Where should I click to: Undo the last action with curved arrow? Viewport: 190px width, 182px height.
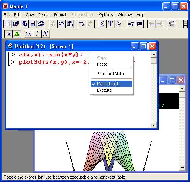click(82, 24)
